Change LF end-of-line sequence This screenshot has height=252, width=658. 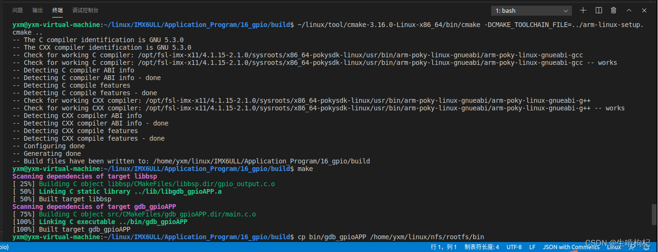coord(532,247)
